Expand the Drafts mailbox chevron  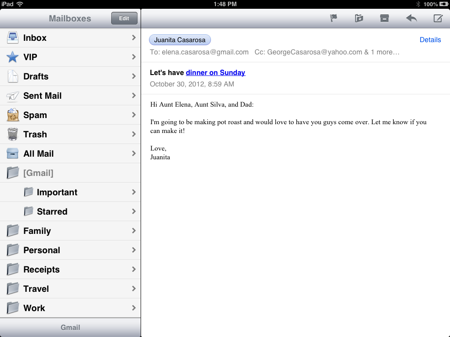(x=134, y=76)
